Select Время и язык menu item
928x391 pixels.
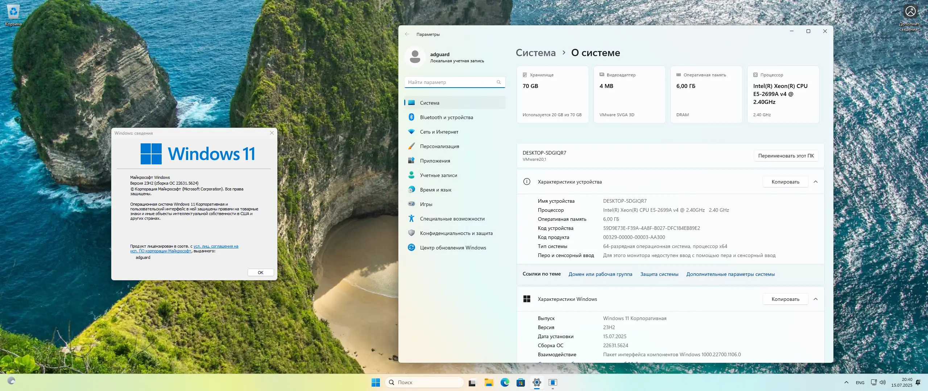coord(435,190)
